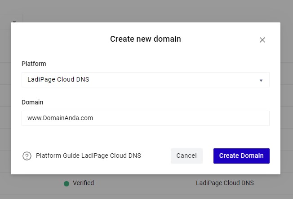Click the Domain field label

[32, 102]
